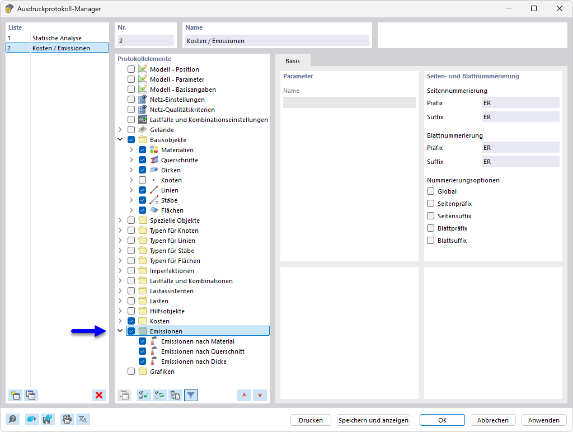Screen dimensions: 573x432
Task: Click the Lastfälle und Kombinationseinstellungen icon
Action: [143, 120]
